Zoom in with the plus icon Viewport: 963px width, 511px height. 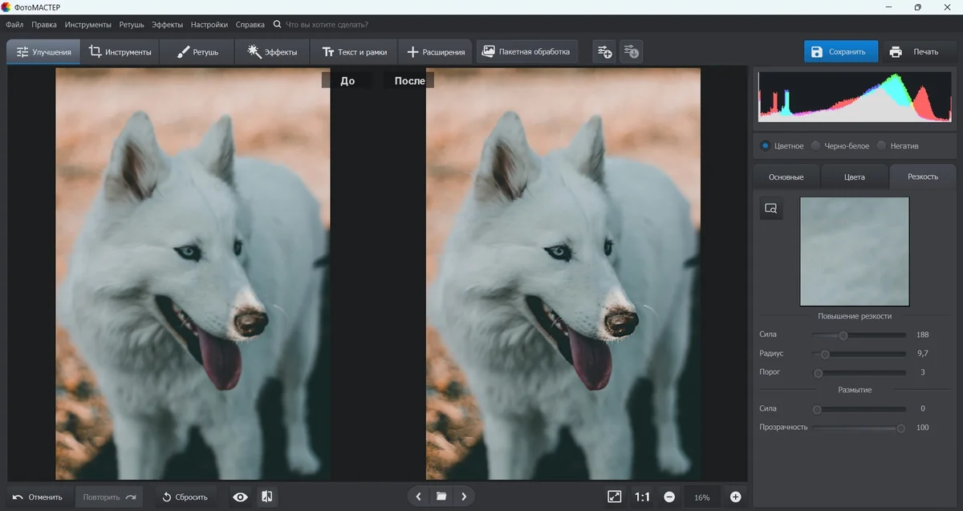[x=735, y=497]
